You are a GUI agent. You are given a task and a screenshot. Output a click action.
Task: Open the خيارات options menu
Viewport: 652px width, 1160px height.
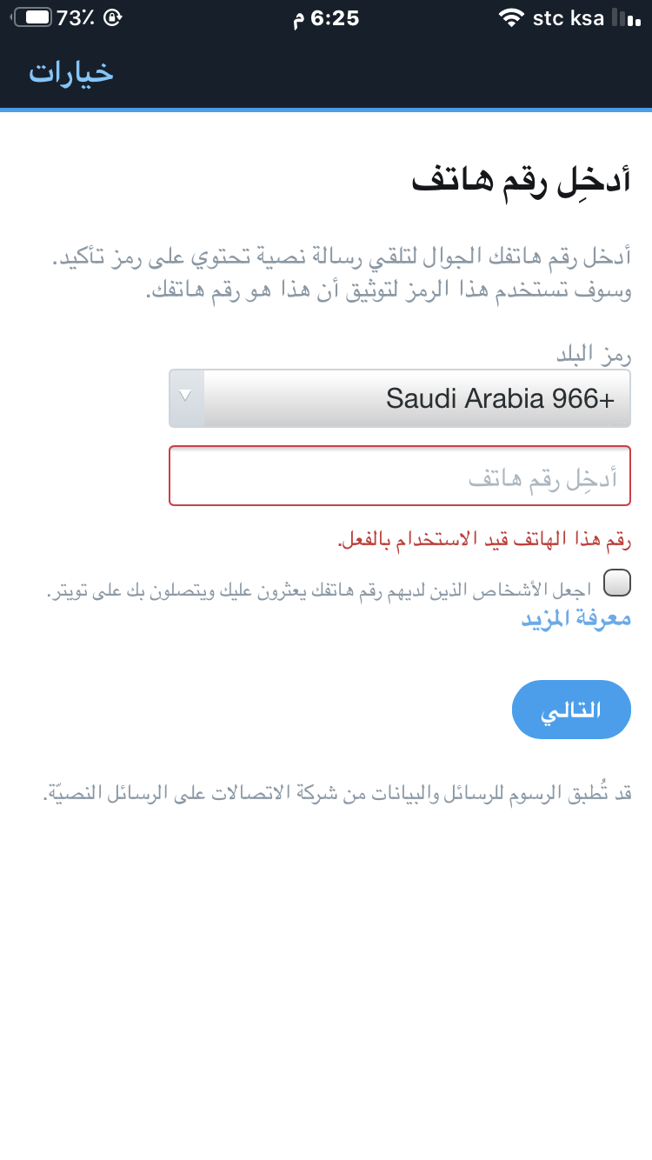(x=71, y=72)
